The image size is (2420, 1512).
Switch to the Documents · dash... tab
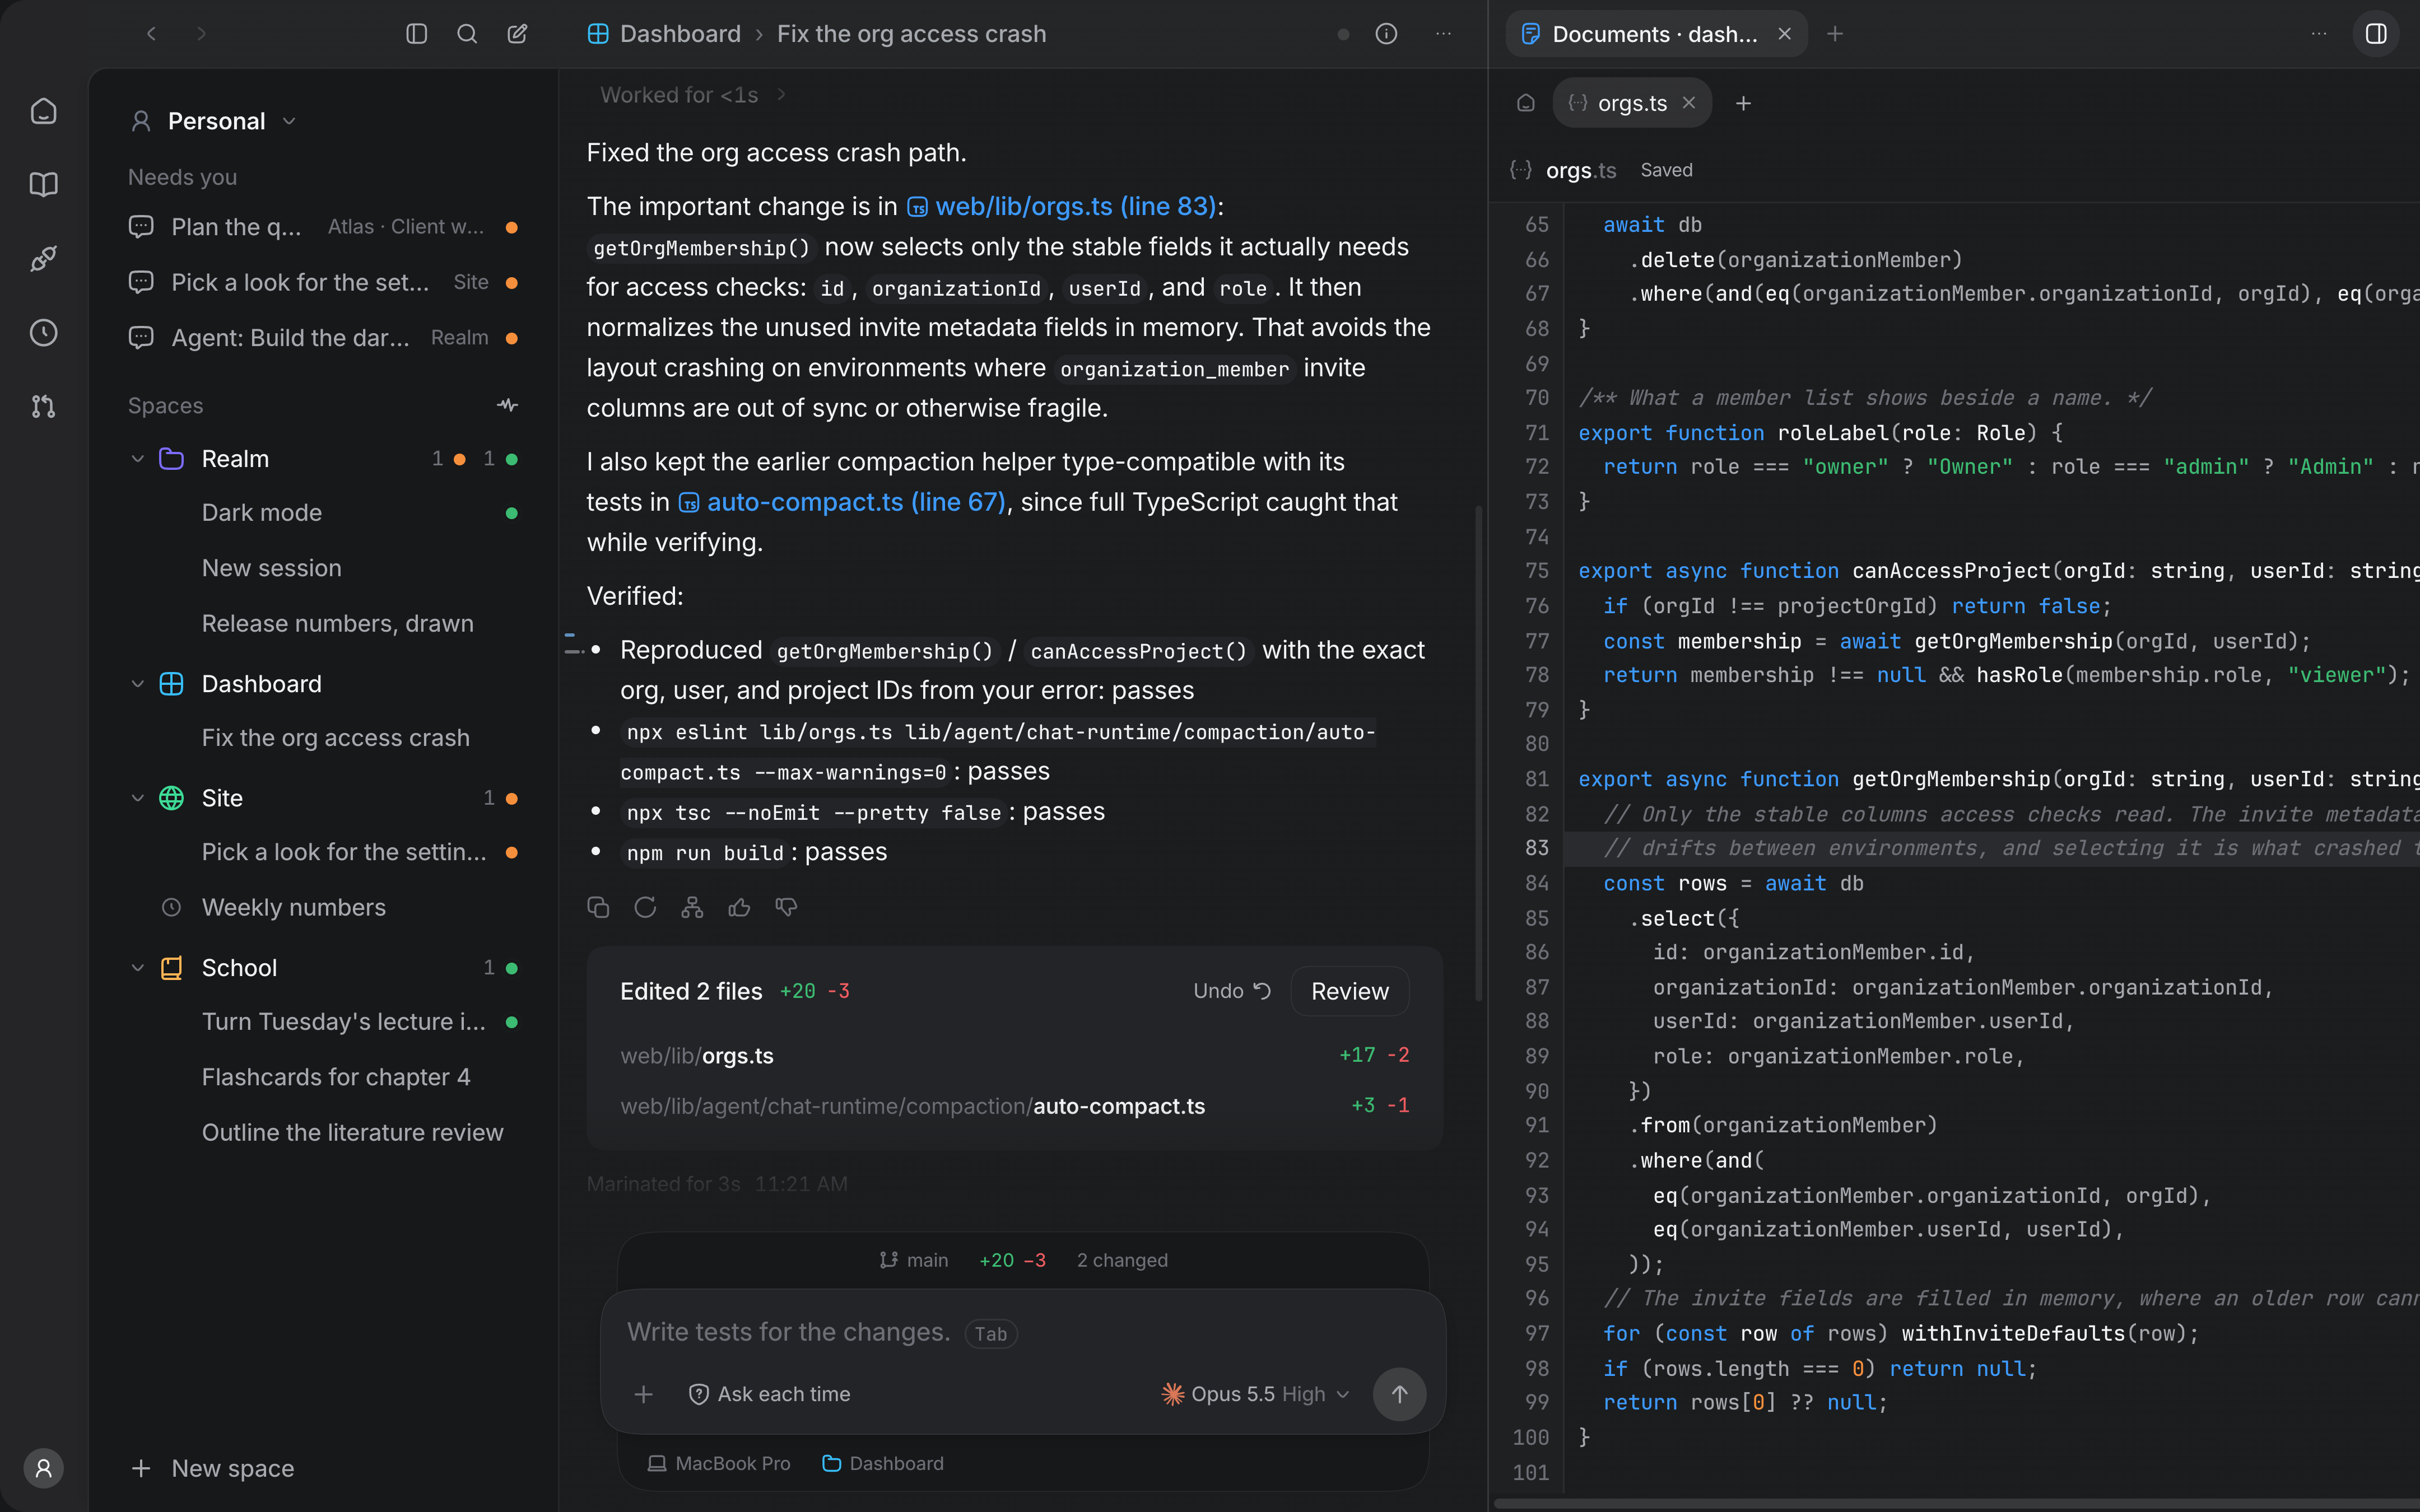point(1655,34)
